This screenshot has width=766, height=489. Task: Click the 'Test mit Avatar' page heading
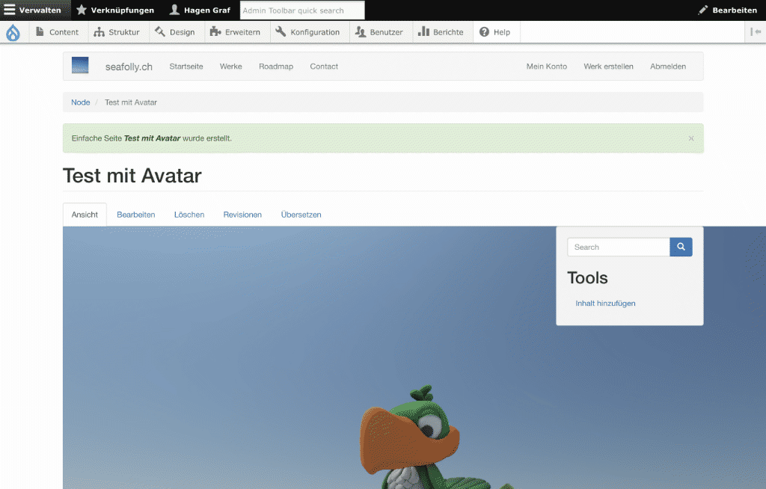coord(132,176)
